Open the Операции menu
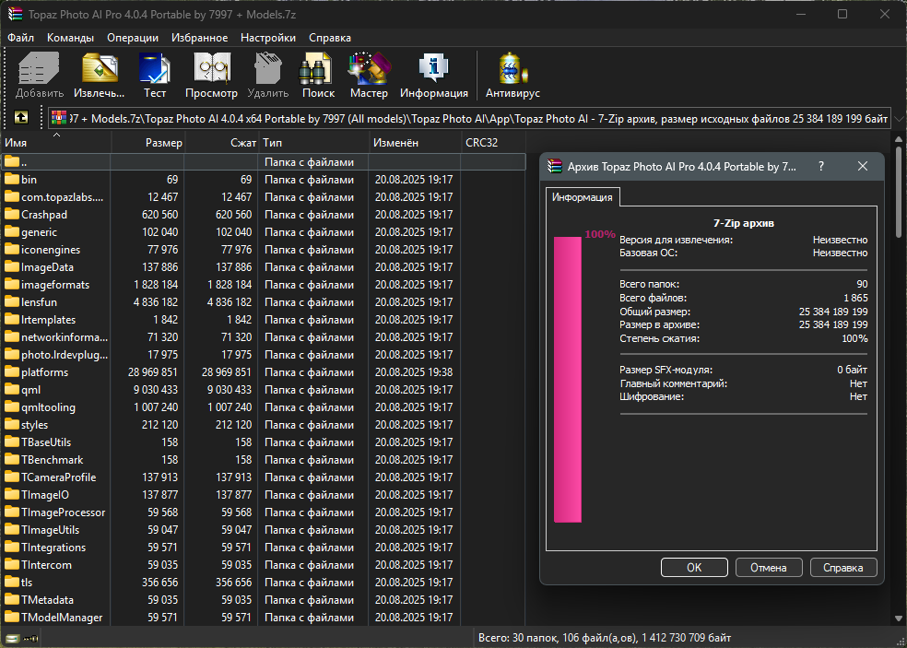 [x=133, y=38]
